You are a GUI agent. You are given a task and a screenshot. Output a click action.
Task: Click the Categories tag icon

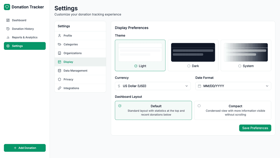click(x=60, y=44)
